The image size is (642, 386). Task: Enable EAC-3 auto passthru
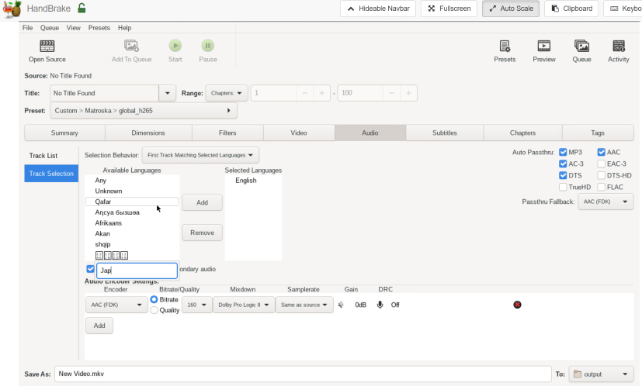pyautogui.click(x=601, y=164)
